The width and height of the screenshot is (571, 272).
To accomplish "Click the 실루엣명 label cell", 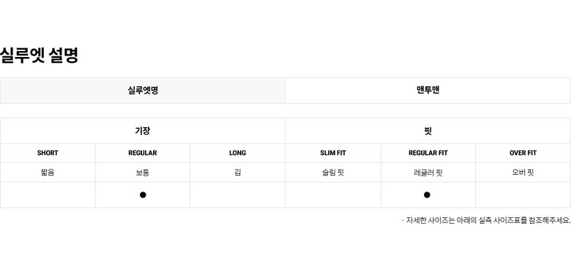I will click(x=143, y=90).
